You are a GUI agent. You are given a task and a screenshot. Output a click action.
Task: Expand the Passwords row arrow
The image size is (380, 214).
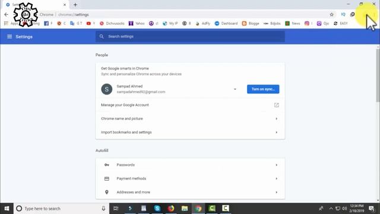276,165
